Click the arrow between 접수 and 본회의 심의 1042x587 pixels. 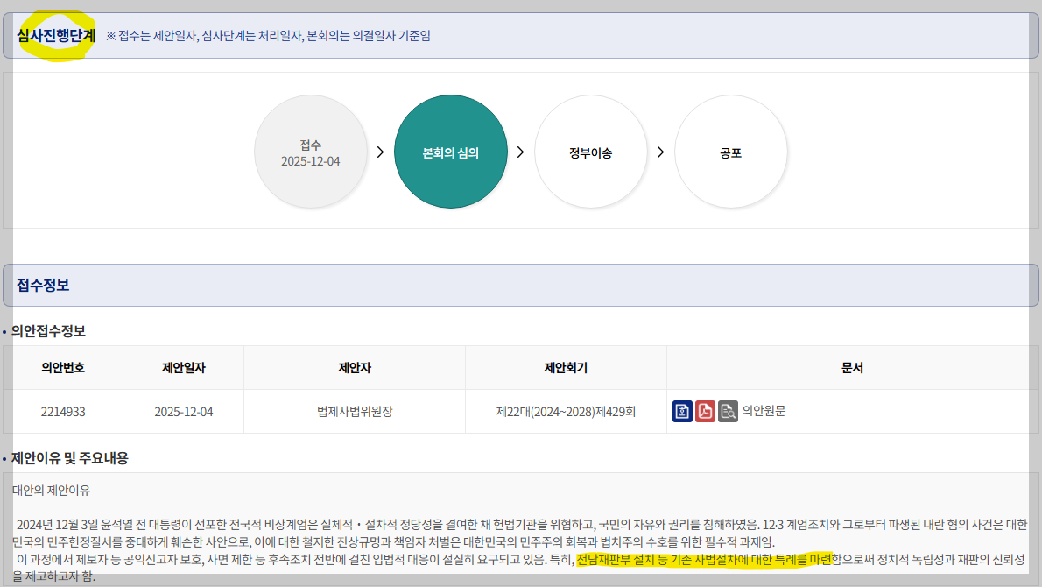[x=381, y=152]
